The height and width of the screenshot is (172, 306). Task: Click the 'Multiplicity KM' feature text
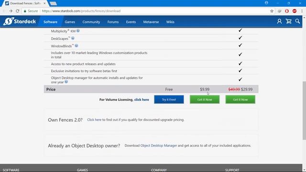tap(63, 31)
